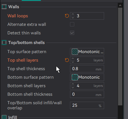Click the Bottom surface pattern label
128x119 pixels.
pyautogui.click(x=30, y=77)
